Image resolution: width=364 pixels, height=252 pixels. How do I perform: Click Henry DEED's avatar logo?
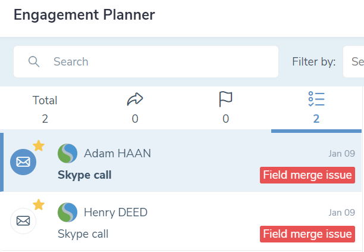pos(68,212)
